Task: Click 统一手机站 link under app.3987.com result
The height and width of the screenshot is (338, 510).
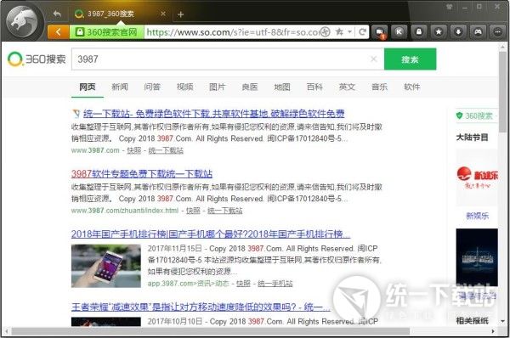Action: [x=275, y=284]
